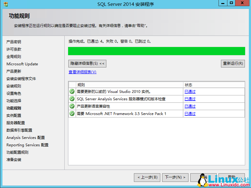Viewport: 251px width, 188px height.
Task: Click the check icon on 产品更新语言兼容性 row
Action: tap(72, 106)
